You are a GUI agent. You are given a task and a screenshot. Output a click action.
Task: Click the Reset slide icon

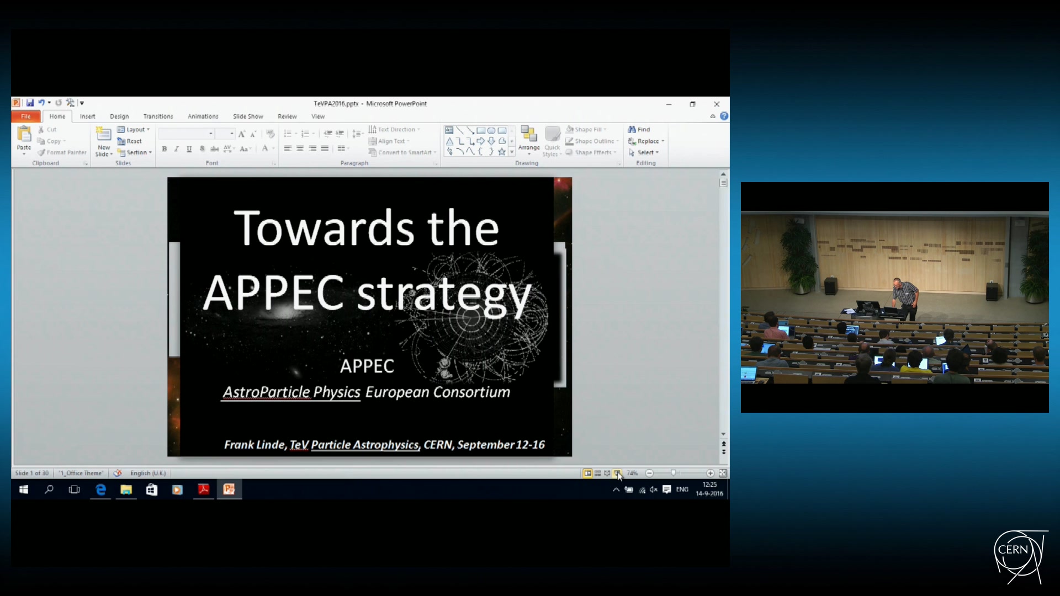pyautogui.click(x=121, y=141)
